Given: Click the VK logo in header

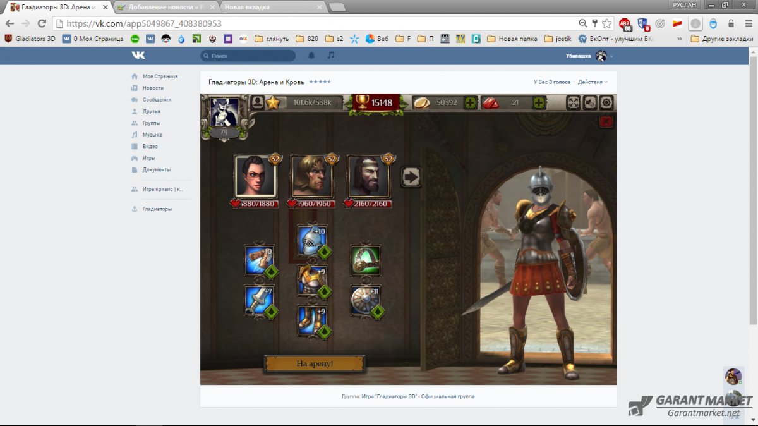Looking at the screenshot, I should pyautogui.click(x=138, y=56).
